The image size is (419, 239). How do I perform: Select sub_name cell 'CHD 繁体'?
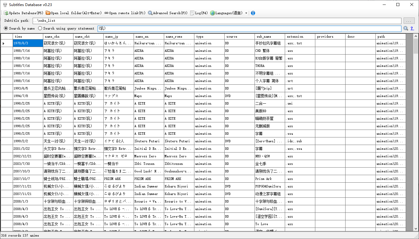pos(270,51)
